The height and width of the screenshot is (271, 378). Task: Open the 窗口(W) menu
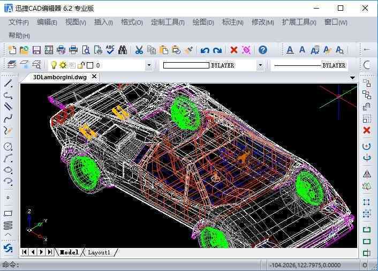[336, 22]
